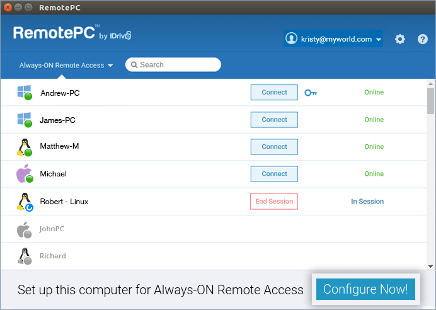
Task: Select the Andrew-PC computer name
Action: coord(60,93)
